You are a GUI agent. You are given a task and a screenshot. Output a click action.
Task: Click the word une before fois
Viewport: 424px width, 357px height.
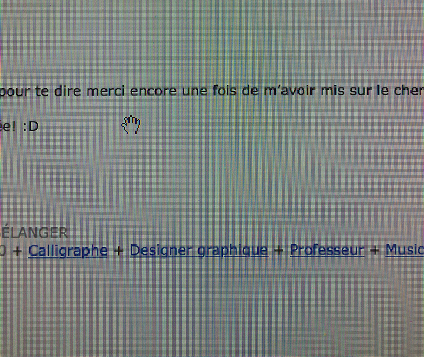[195, 91]
